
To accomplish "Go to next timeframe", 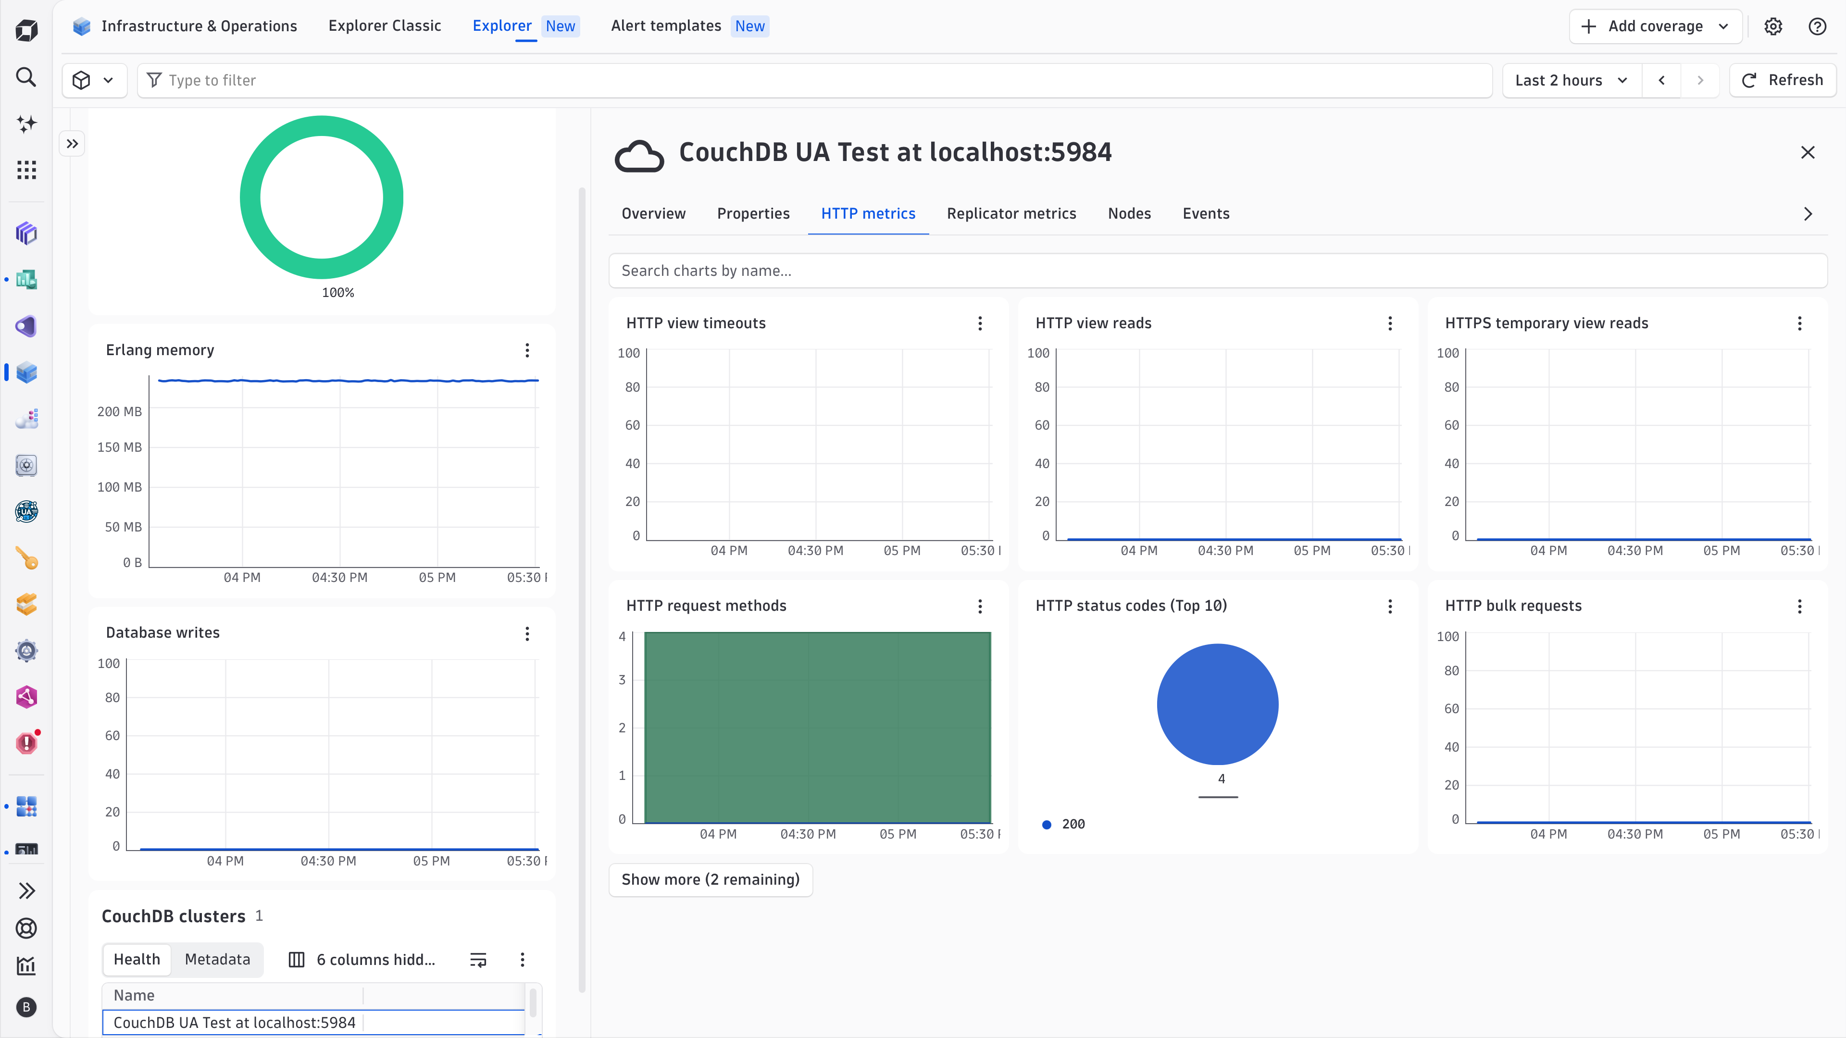I will [1700, 80].
